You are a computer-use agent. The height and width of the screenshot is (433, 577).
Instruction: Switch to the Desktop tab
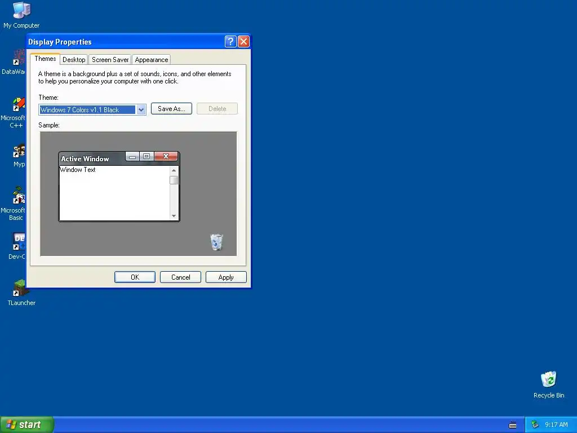coord(74,60)
